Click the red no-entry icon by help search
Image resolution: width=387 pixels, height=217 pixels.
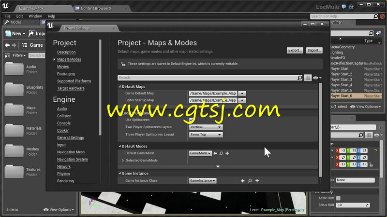pos(382,16)
